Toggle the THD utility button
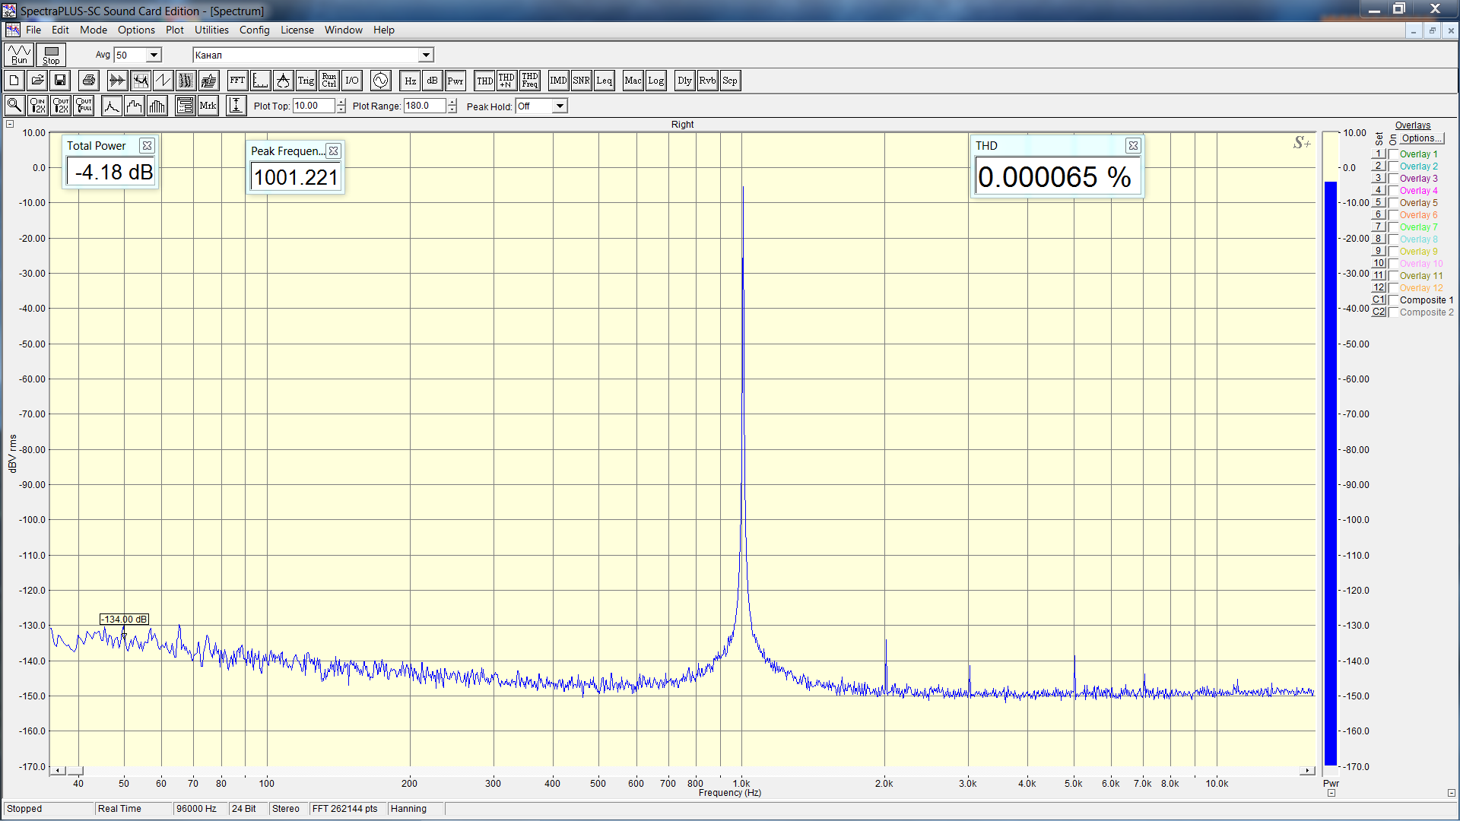 (484, 81)
